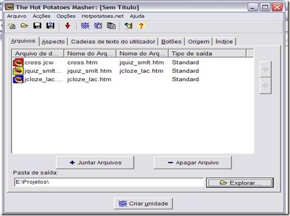This screenshot has height=216, width=290.
Task: Switch to the Origem tab
Action: 199,41
